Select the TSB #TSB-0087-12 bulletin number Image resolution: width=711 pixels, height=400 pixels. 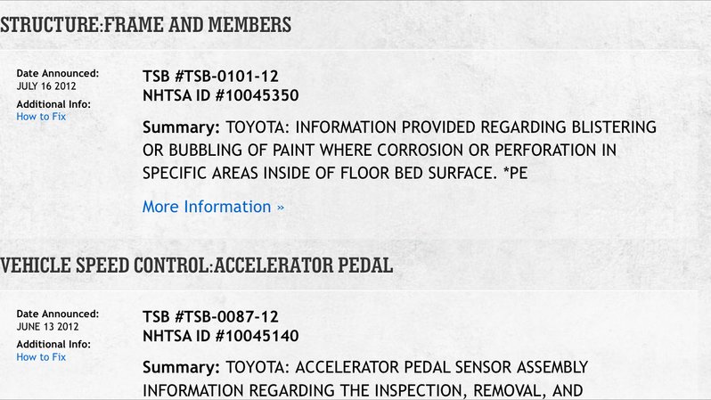click(210, 316)
